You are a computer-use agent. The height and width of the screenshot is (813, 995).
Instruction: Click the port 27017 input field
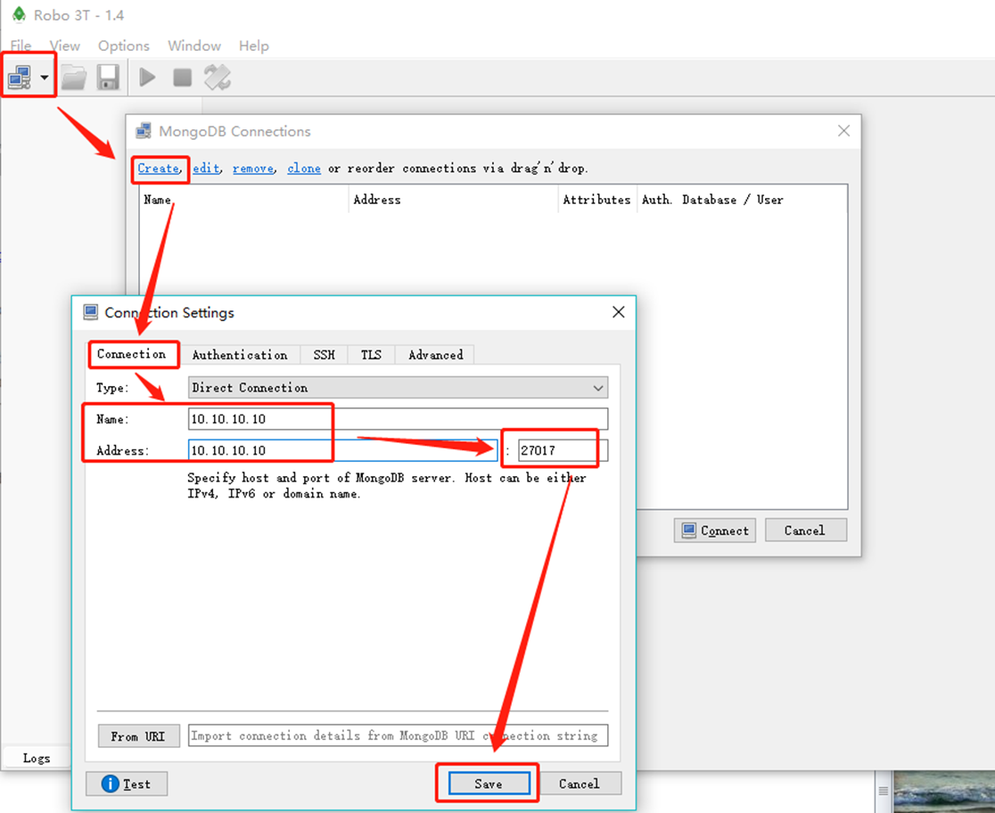point(563,450)
